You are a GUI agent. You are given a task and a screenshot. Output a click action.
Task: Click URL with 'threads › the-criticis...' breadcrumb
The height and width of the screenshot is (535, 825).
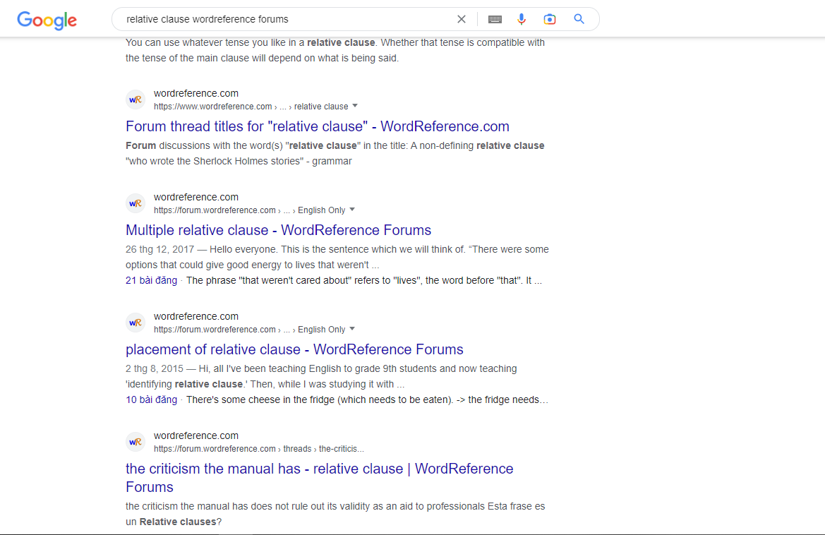[259, 449]
